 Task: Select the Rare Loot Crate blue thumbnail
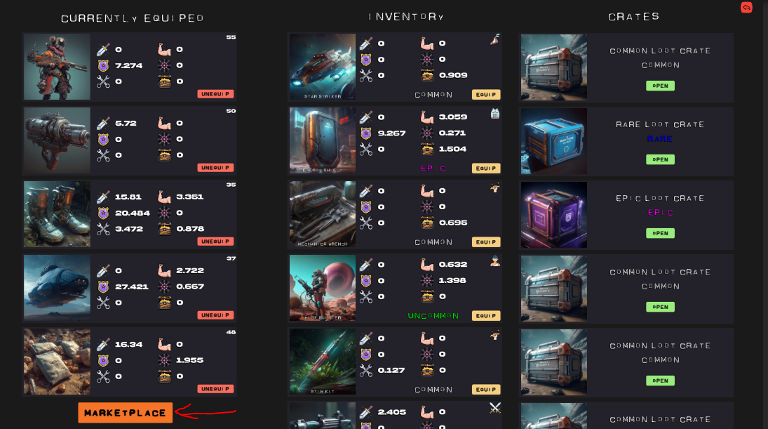click(554, 141)
